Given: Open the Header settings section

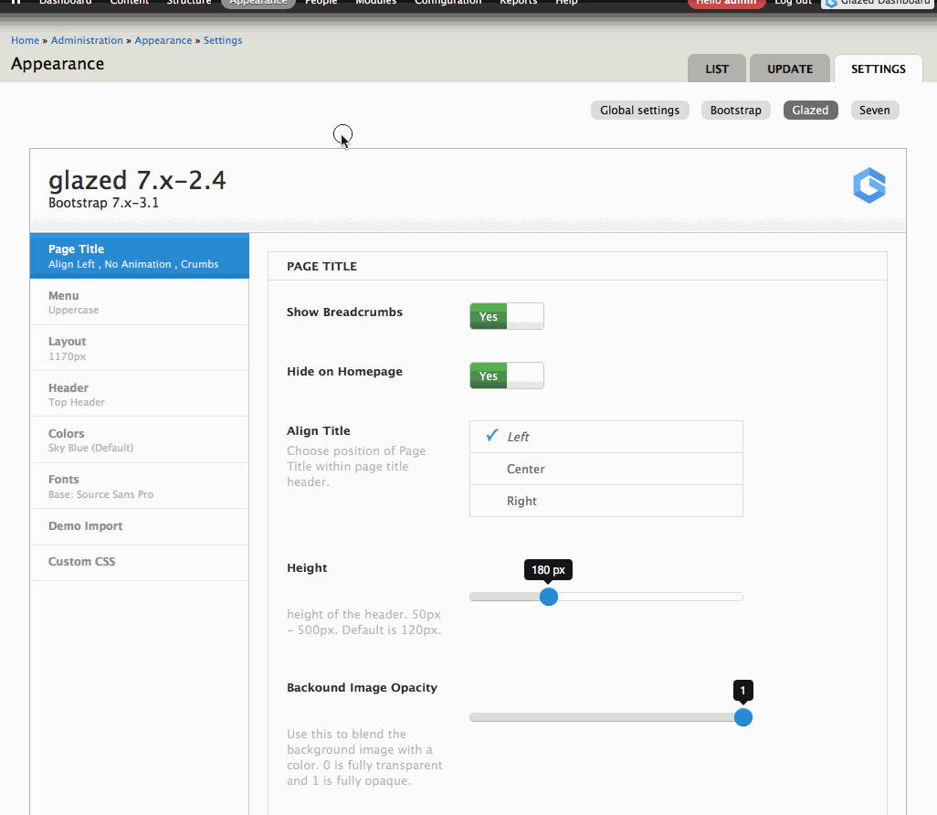Looking at the screenshot, I should point(139,394).
